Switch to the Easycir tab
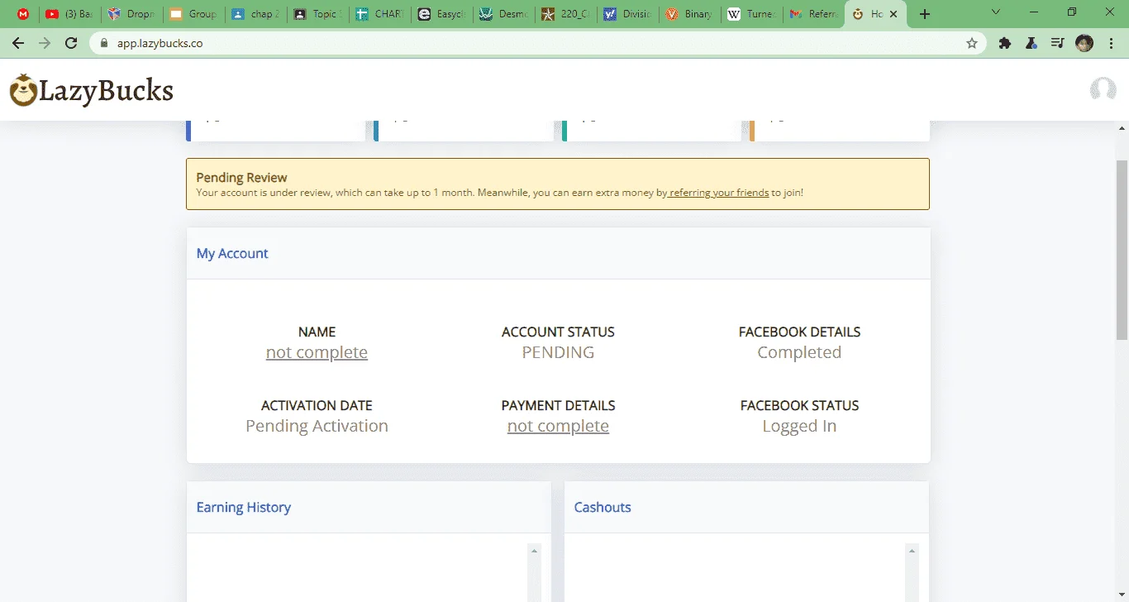 point(441,14)
